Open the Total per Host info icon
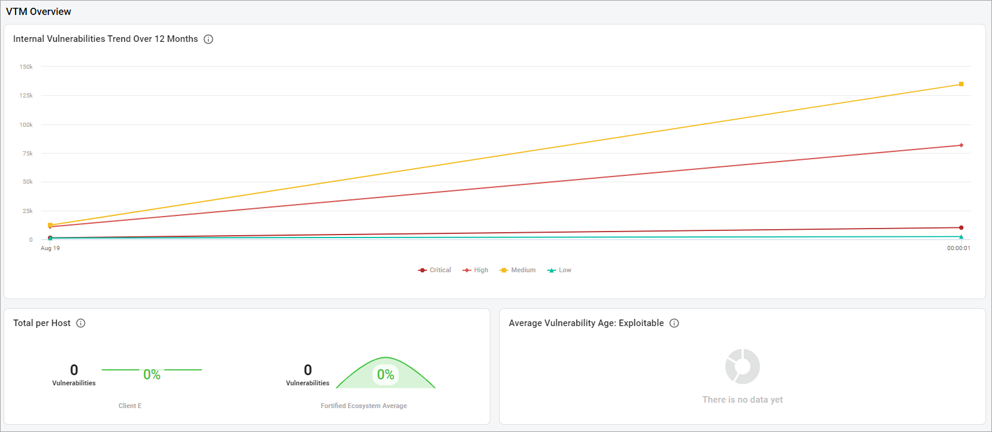This screenshot has width=992, height=432. [x=81, y=323]
